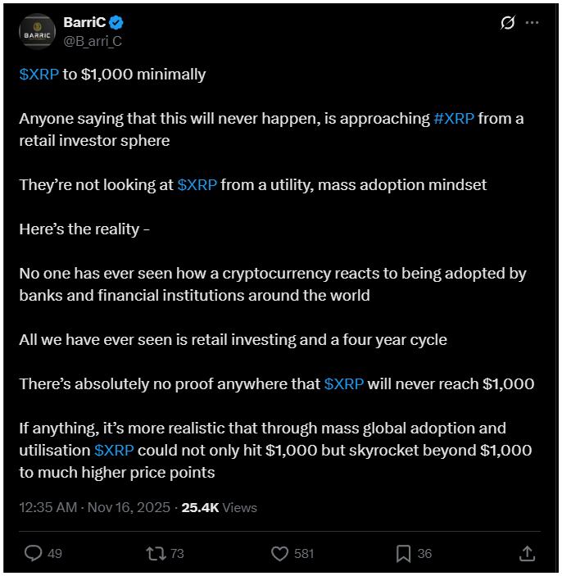Click $XRP in the "absolutely no proof" sentence
The height and width of the screenshot is (576, 562).
(x=344, y=383)
